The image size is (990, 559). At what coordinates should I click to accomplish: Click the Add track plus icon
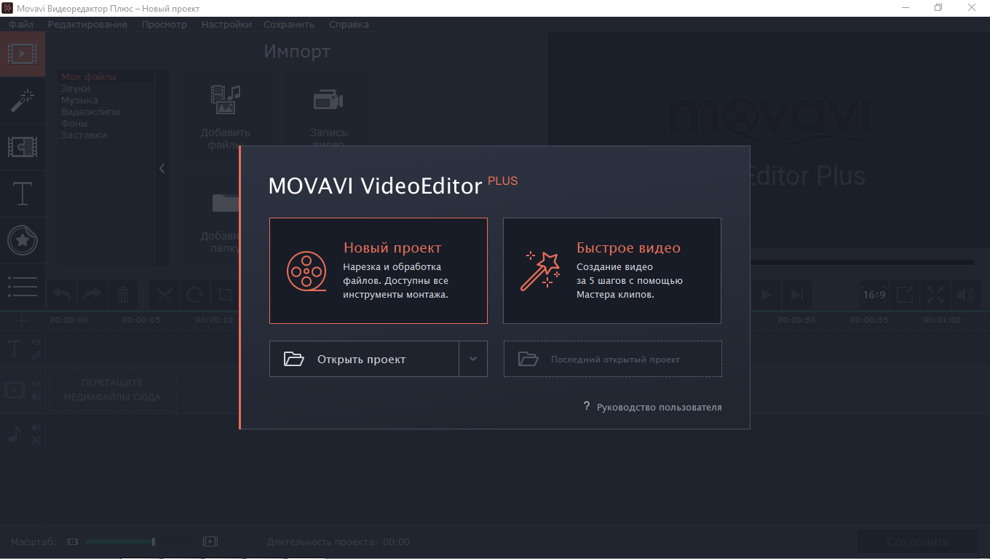pyautogui.click(x=23, y=321)
